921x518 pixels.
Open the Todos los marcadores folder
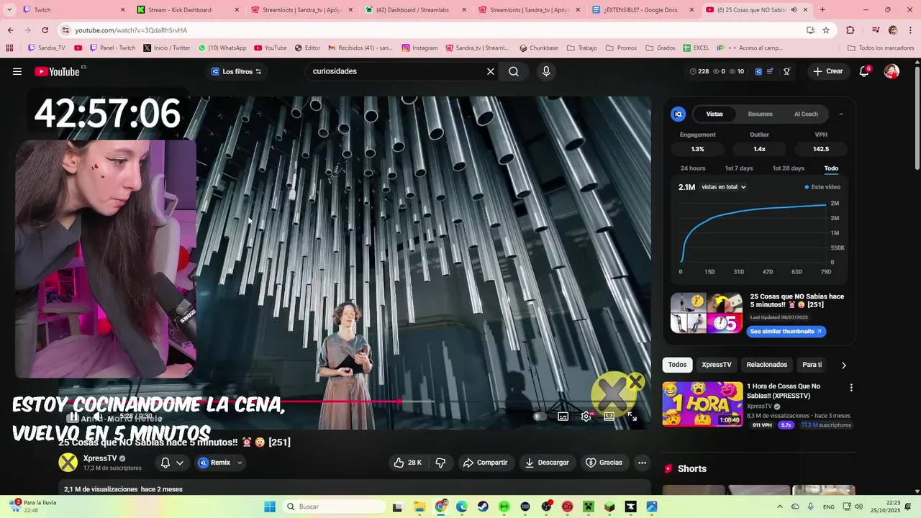click(881, 48)
